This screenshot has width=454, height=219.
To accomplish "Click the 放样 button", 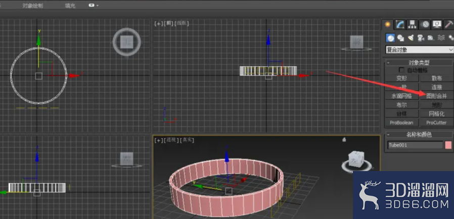I will 401,114.
